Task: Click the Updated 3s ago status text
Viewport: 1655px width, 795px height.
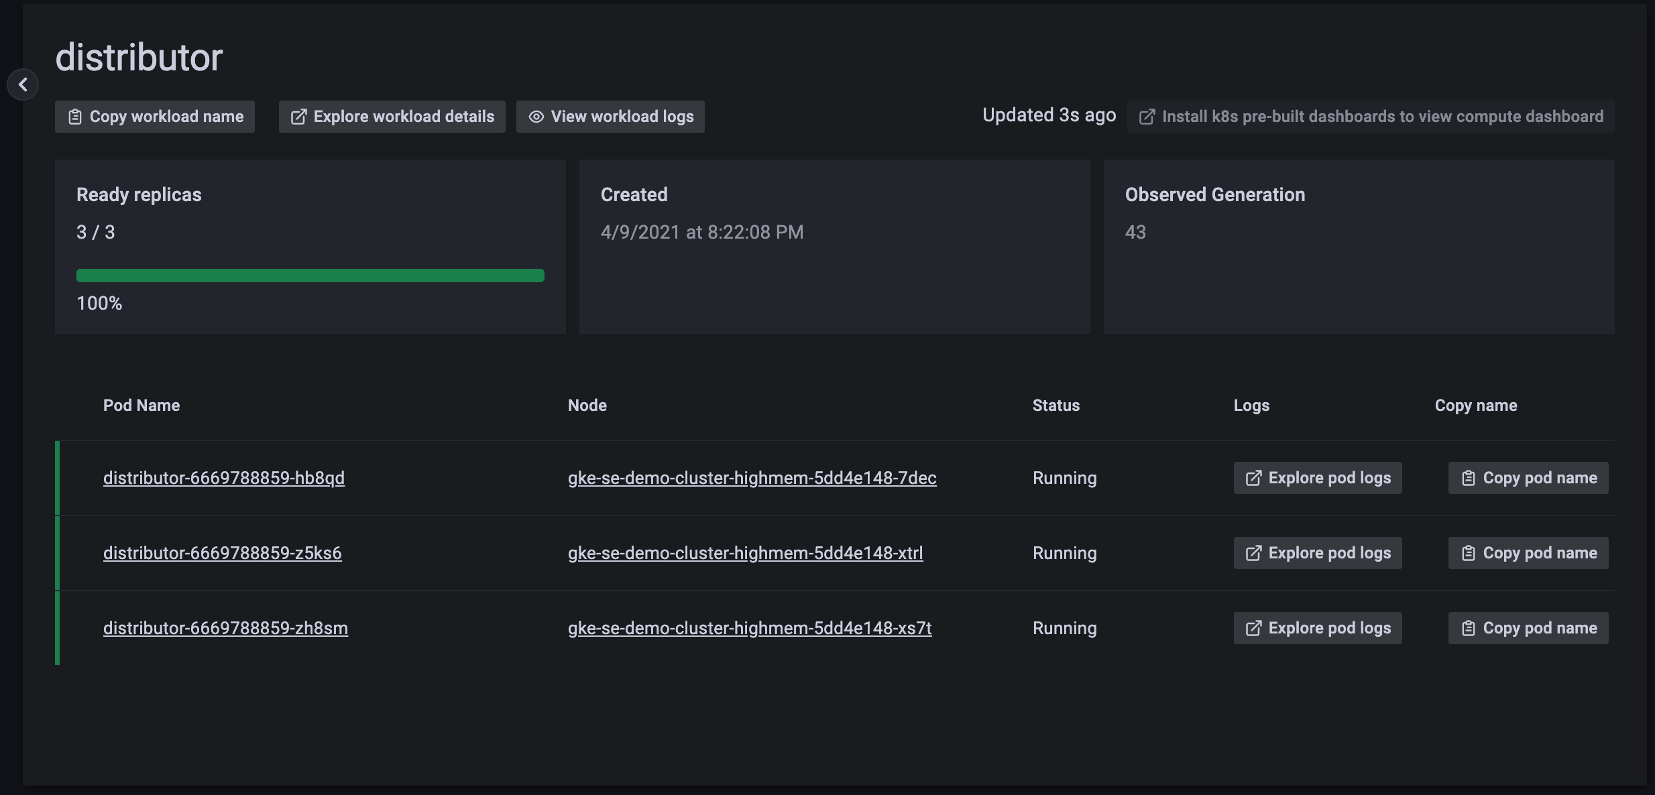Action: (1048, 115)
